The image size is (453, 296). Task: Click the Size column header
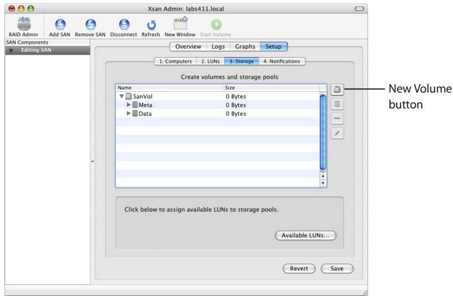tap(272, 87)
